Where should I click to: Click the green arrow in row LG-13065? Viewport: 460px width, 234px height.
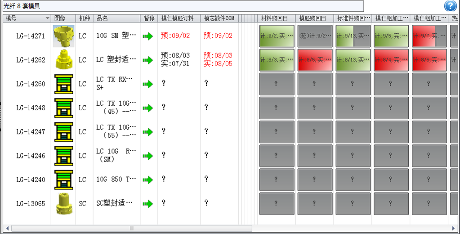(147, 203)
